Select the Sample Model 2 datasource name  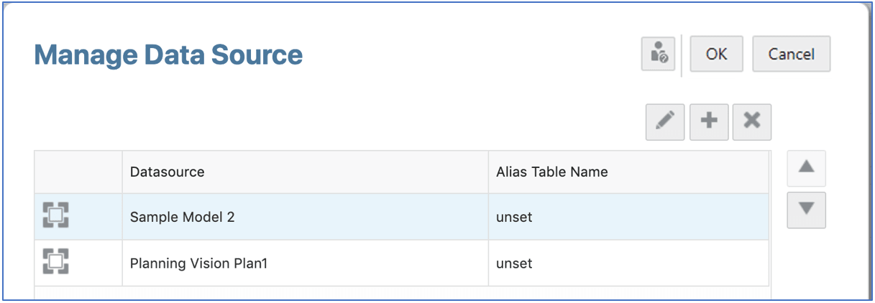click(182, 216)
